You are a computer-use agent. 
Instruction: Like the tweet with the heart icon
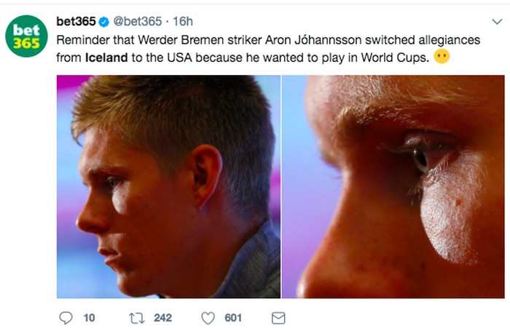tap(208, 318)
